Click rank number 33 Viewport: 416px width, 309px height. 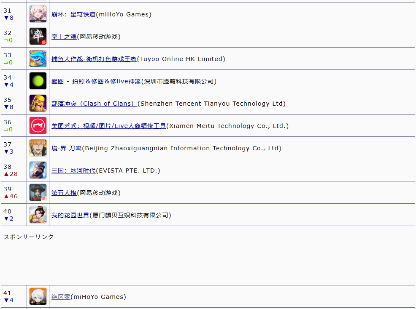tap(8, 55)
